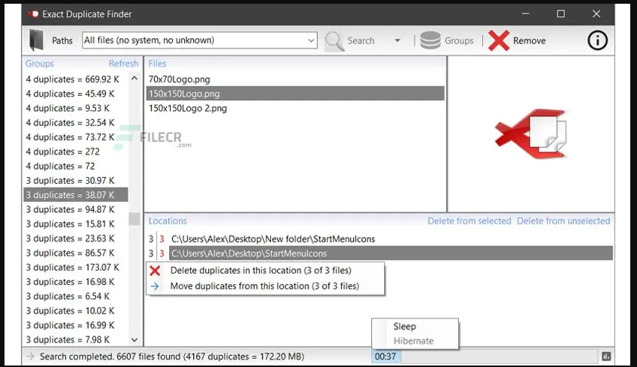637x367 pixels.
Task: Open the file filter combo box
Action: (x=200, y=40)
